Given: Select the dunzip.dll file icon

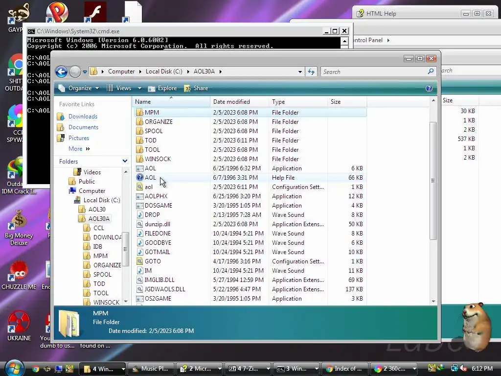Looking at the screenshot, I should 139,224.
